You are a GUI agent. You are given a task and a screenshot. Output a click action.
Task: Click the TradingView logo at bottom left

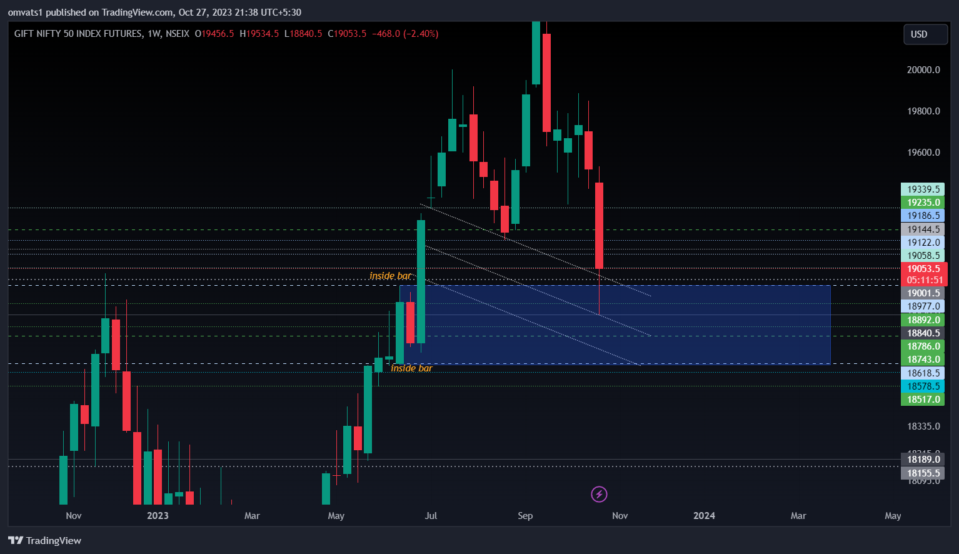click(45, 541)
